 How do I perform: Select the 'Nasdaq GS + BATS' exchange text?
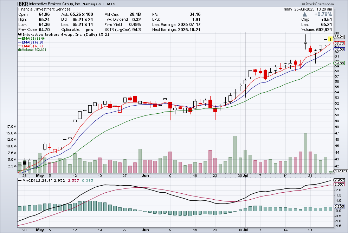click(x=99, y=4)
